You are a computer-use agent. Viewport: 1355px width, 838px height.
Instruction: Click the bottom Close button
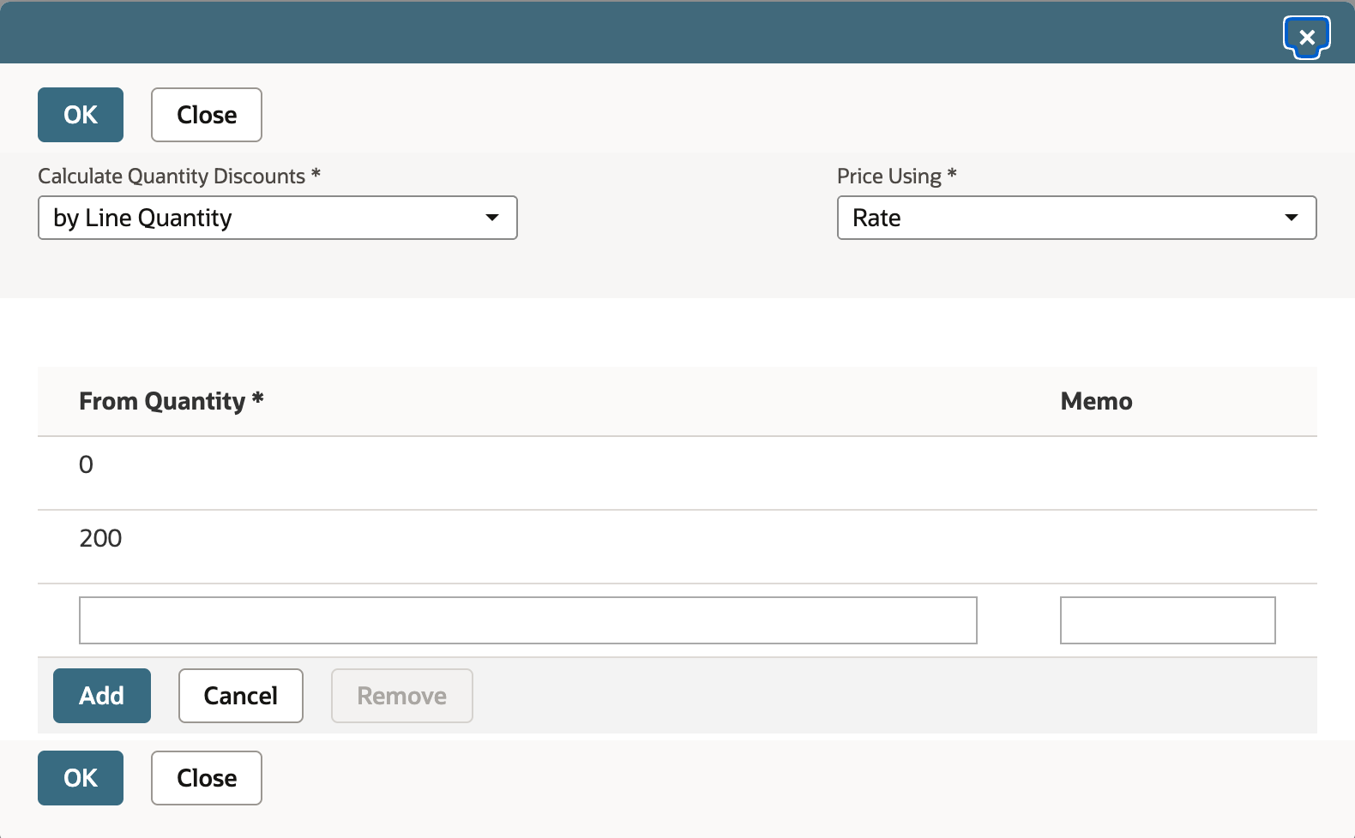tap(207, 778)
